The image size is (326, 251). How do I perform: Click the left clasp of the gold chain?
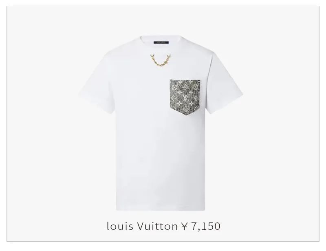[152, 56]
